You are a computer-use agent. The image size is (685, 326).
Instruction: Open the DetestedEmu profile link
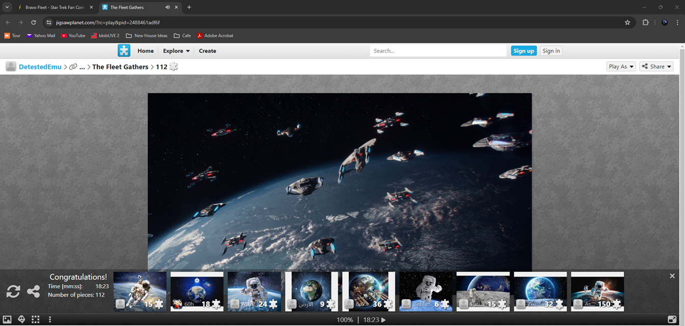click(40, 67)
